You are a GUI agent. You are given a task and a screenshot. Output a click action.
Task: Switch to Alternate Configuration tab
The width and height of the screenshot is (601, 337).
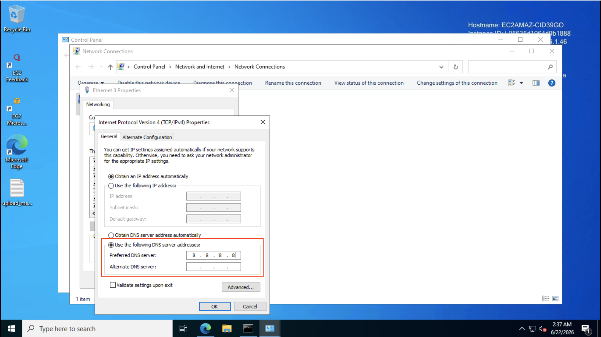(x=147, y=137)
